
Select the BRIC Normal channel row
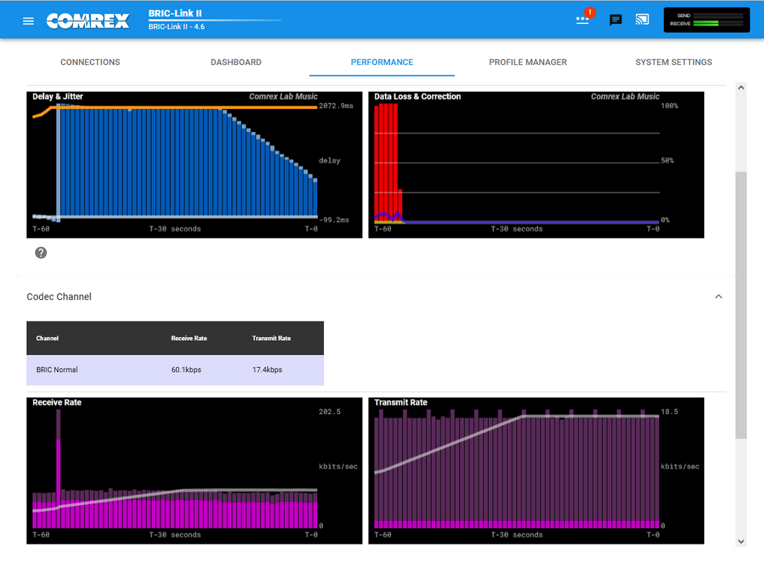pyautogui.click(x=175, y=370)
